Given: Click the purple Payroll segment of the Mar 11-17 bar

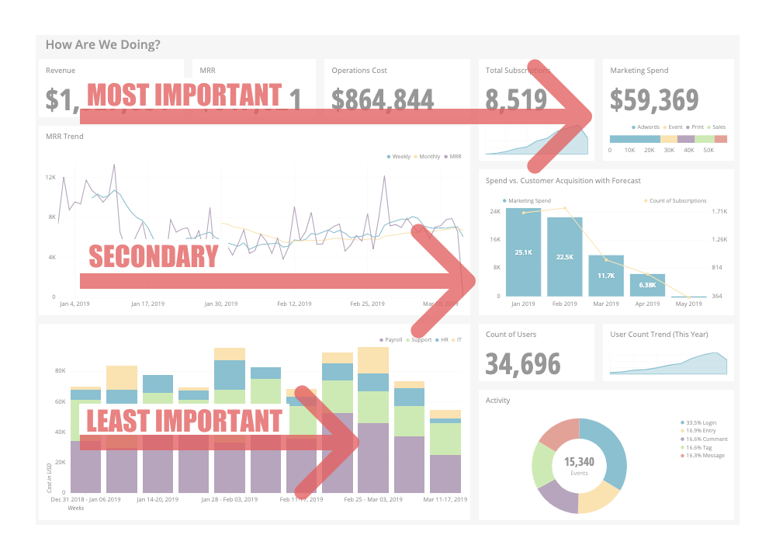Looking at the screenshot, I should coord(445,474).
